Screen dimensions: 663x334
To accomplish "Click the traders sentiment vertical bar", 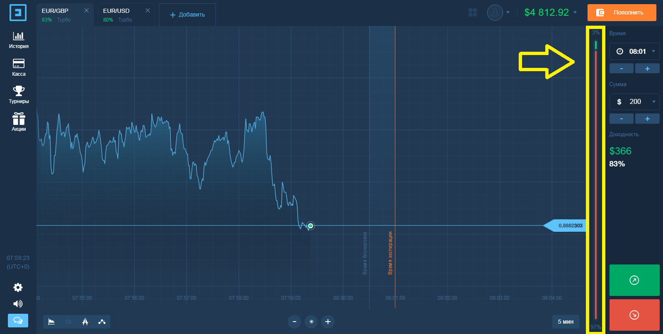I will [x=596, y=179].
